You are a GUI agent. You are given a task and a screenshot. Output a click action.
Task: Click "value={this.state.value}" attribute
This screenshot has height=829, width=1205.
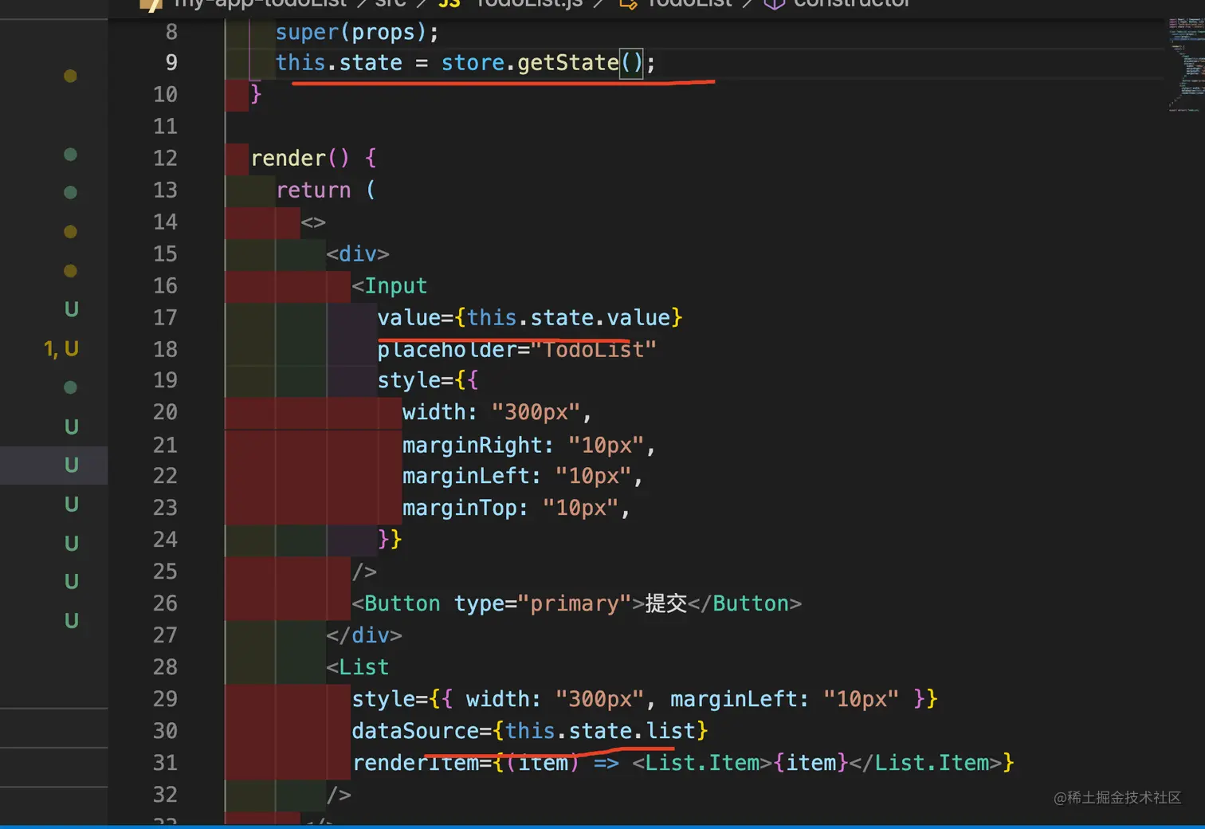(x=530, y=317)
